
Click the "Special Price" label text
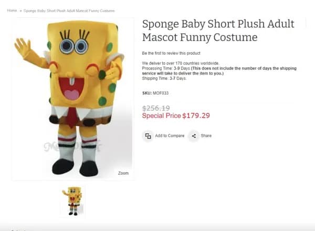click(x=161, y=116)
